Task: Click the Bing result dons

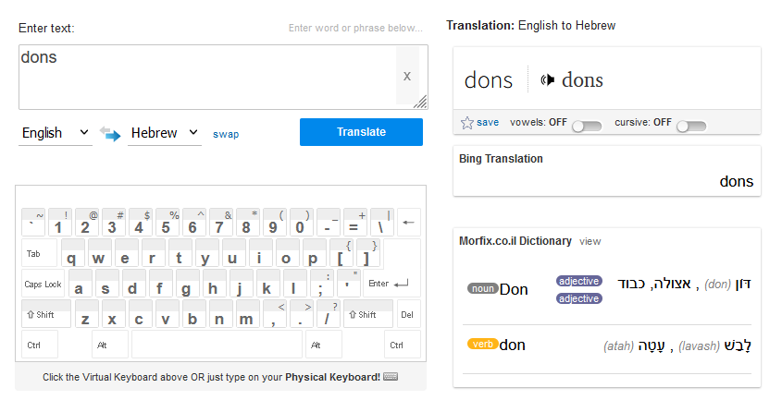Action: click(736, 181)
